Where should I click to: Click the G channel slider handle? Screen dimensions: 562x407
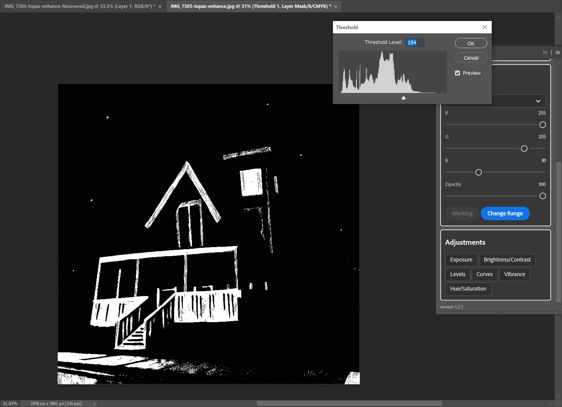point(524,148)
